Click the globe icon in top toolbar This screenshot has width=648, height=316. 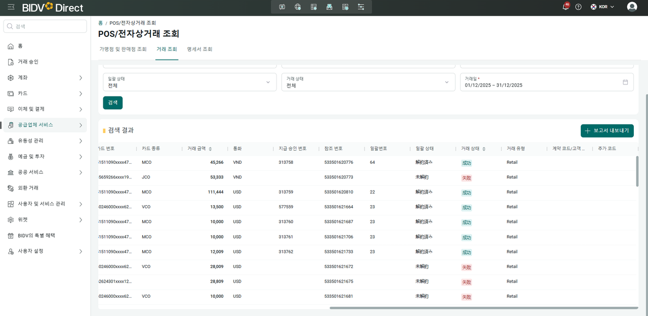click(x=298, y=7)
